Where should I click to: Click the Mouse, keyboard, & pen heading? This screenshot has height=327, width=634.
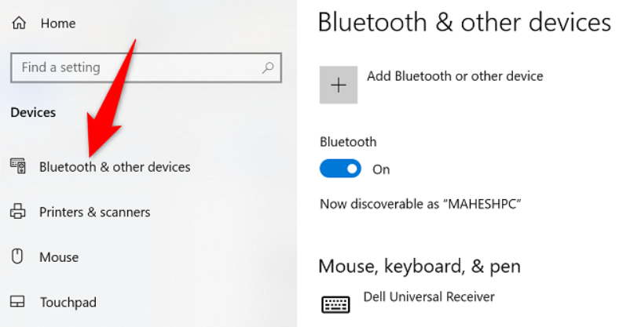[419, 266]
